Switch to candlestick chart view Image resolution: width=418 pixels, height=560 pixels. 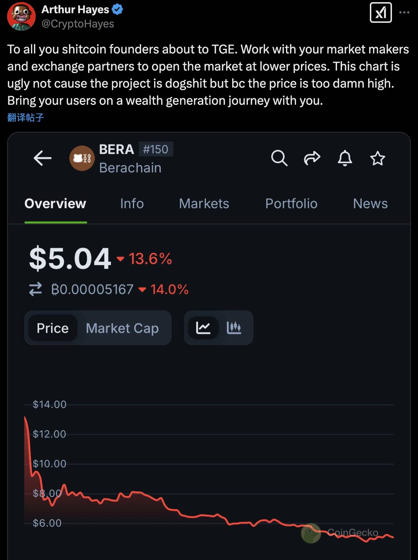(x=234, y=328)
